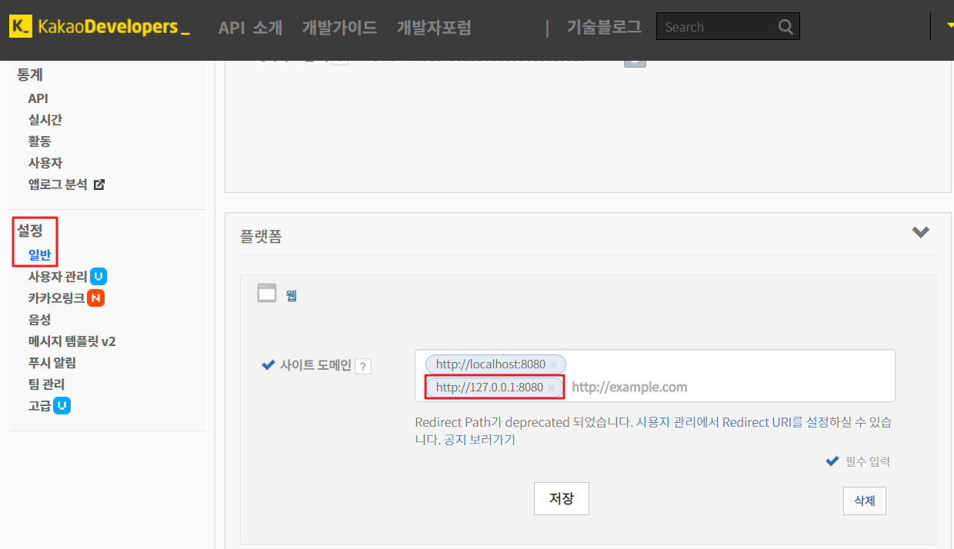954x549 pixels.
Task: Select 활동 in the sidebar
Action: pos(39,141)
